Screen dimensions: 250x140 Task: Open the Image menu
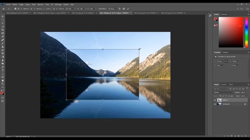(21, 4)
